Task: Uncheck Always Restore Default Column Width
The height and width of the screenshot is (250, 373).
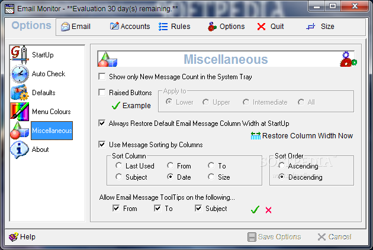Action: [102, 123]
